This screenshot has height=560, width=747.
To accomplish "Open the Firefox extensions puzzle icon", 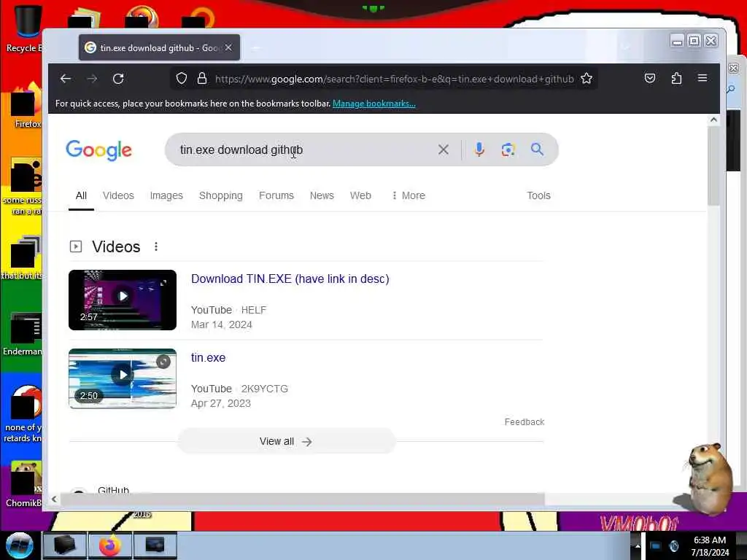I will [x=676, y=78].
